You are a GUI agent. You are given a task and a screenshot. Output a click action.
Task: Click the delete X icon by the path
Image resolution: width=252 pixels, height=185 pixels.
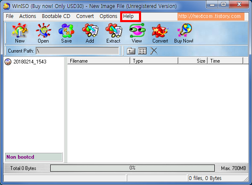154,51
